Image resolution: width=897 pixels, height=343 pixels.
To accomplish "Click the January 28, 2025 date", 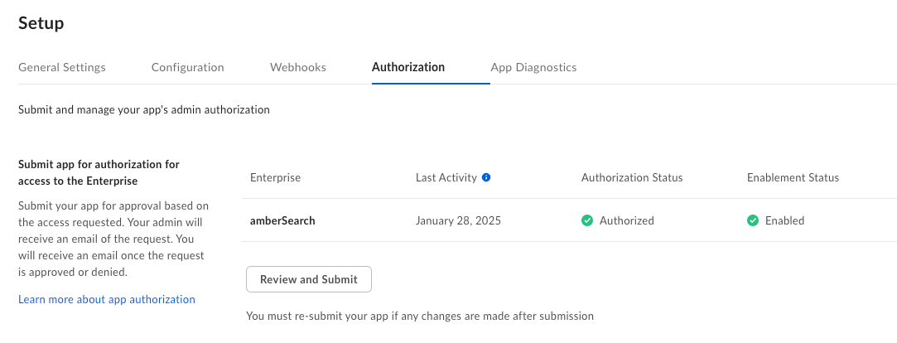I will click(458, 220).
